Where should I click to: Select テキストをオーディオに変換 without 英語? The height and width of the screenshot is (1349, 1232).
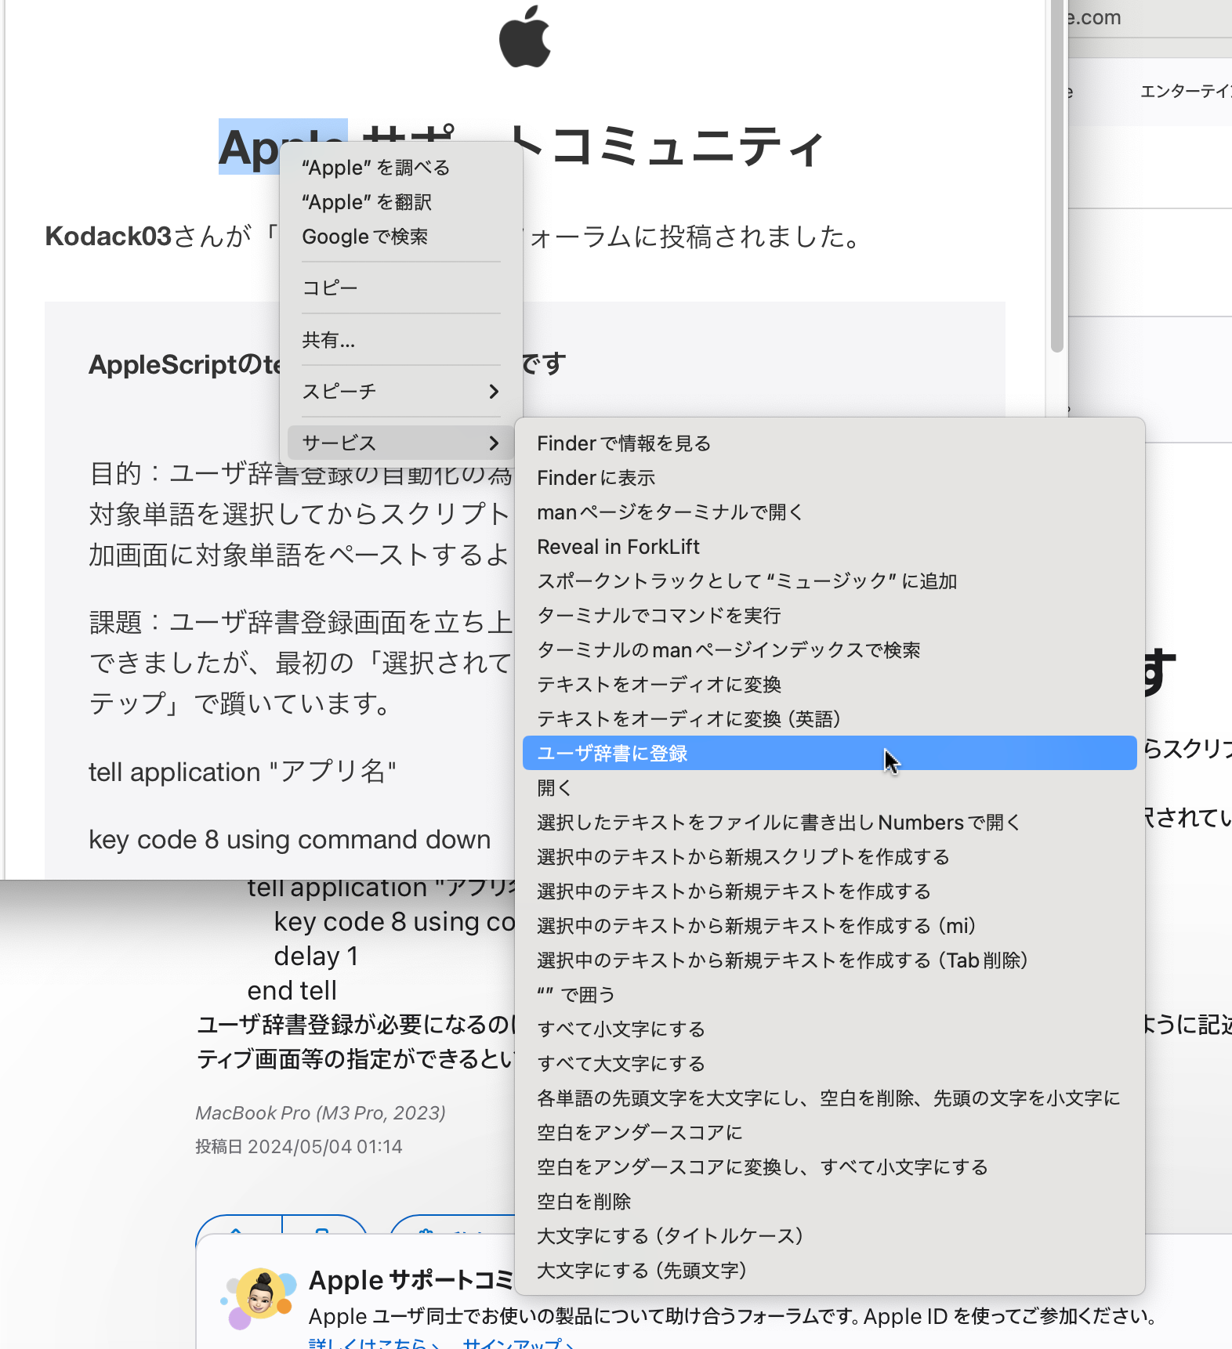830,685
